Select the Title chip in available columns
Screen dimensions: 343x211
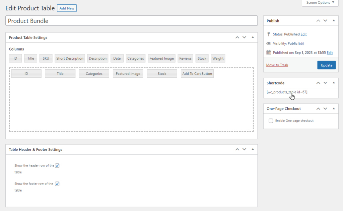tap(30, 58)
